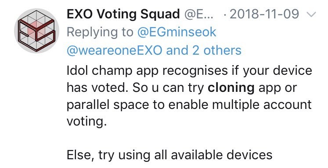This screenshot has width=328, height=168.
Task: Click the line starting "Idol champ app"
Action: [189, 71]
